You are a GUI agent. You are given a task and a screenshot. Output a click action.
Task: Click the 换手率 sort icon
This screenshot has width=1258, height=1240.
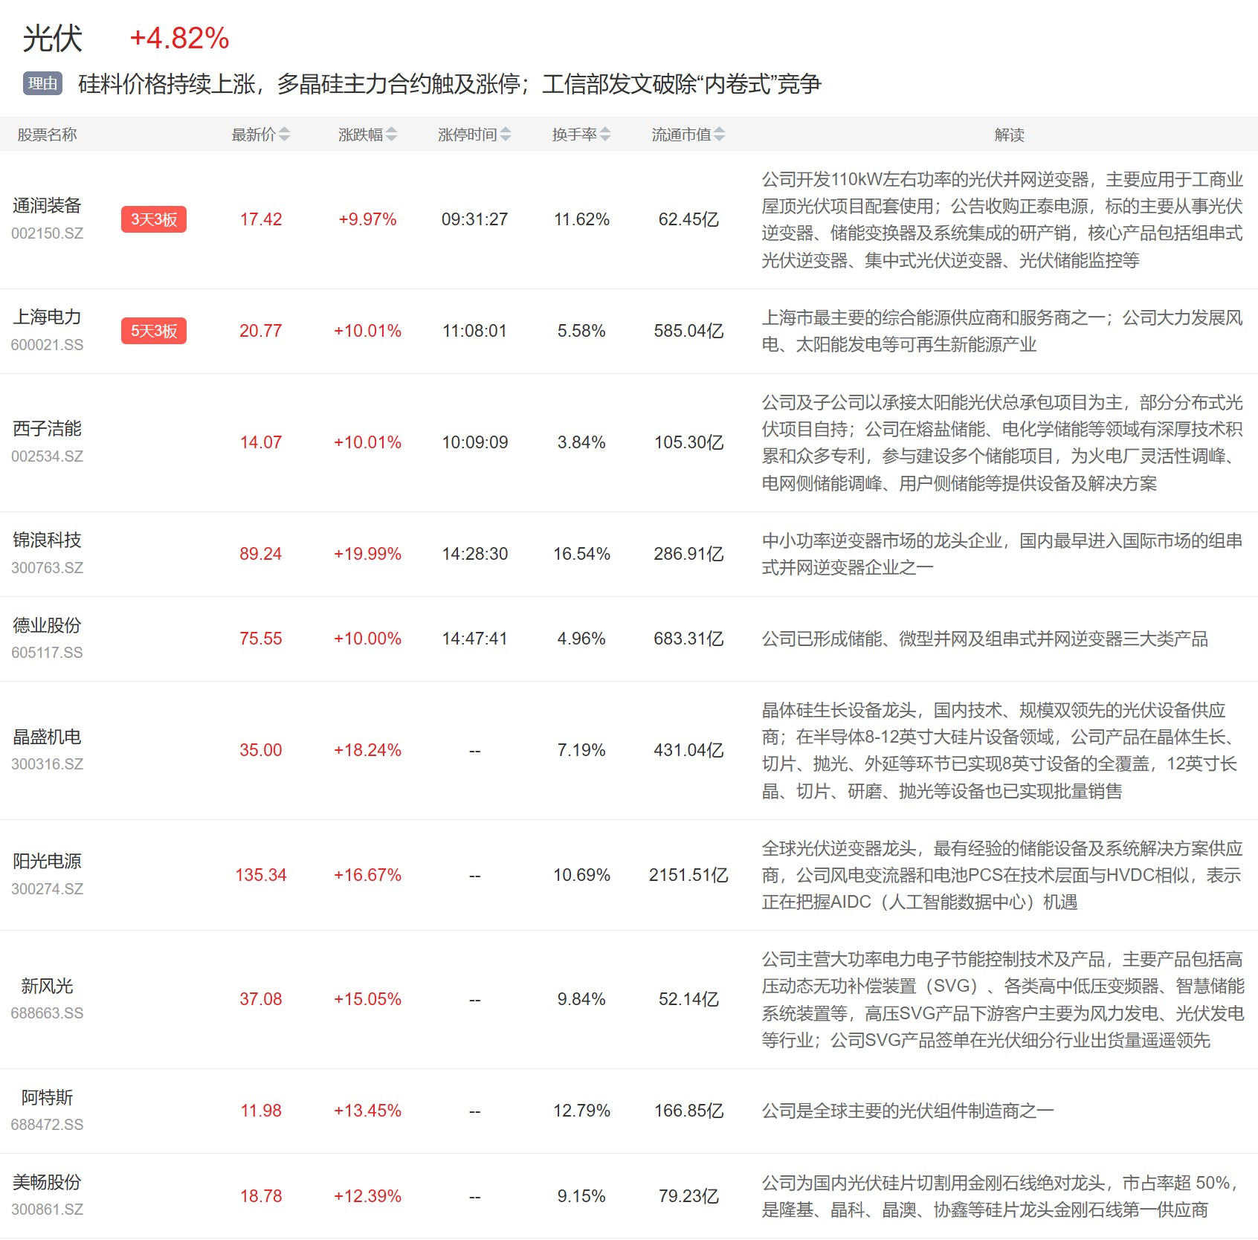[x=605, y=135]
